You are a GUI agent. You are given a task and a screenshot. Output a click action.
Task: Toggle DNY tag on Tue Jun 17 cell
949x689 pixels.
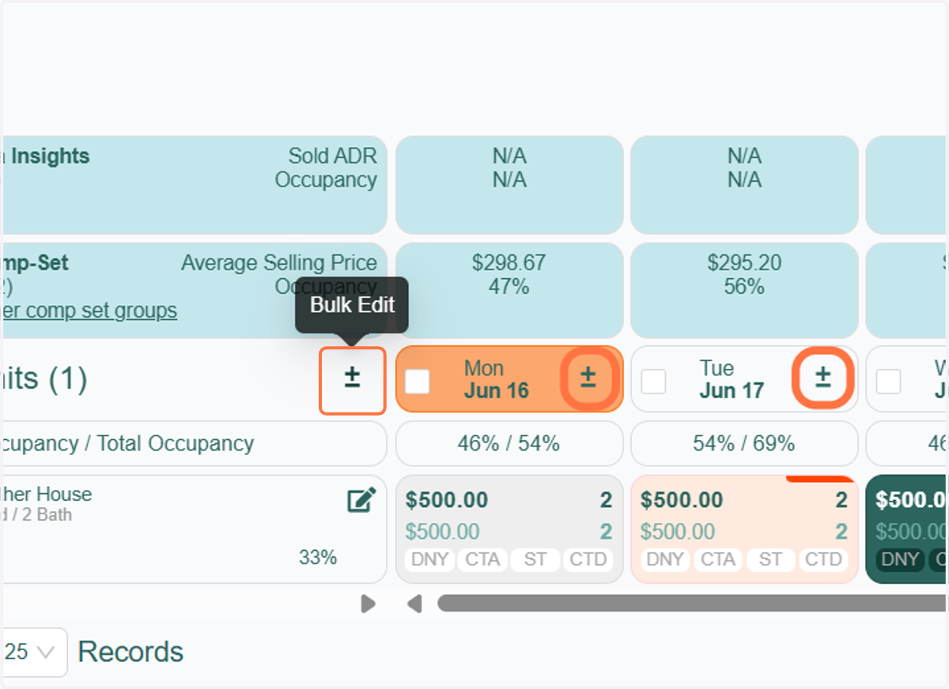[665, 559]
